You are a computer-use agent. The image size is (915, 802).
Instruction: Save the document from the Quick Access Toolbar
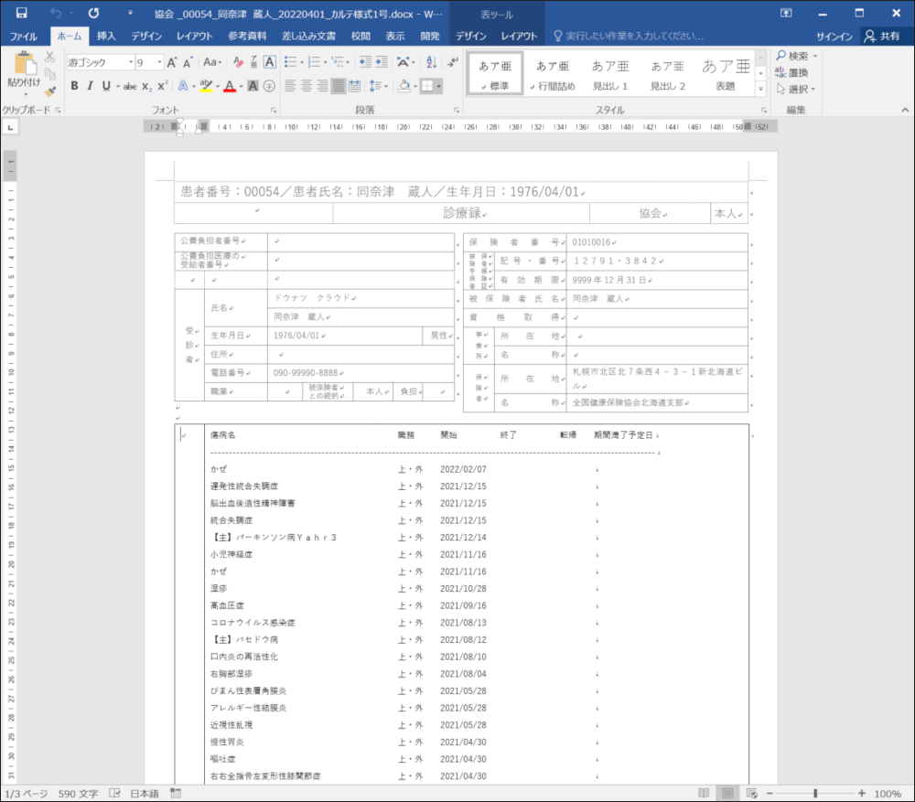click(x=21, y=13)
